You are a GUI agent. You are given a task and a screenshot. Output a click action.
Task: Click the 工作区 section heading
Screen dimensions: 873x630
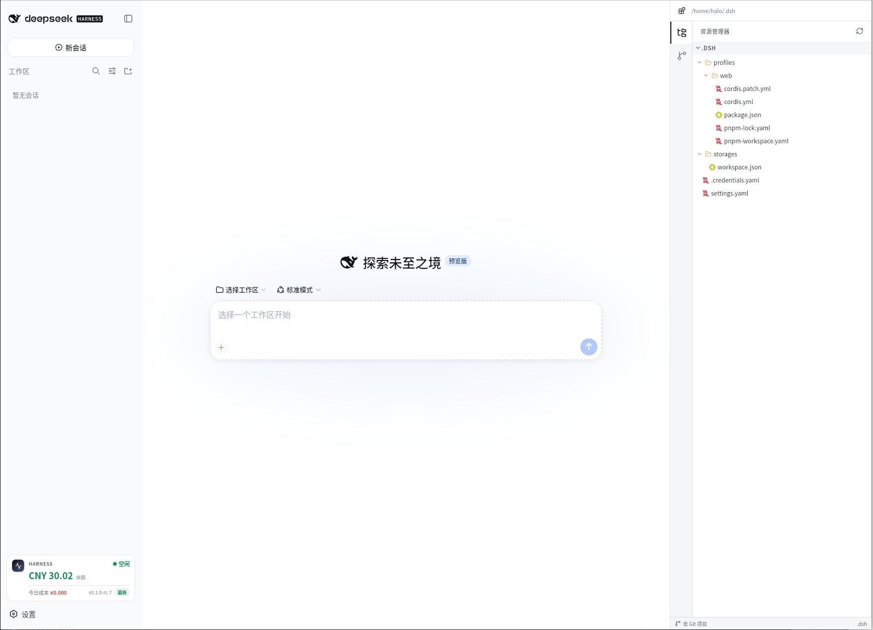(x=19, y=71)
